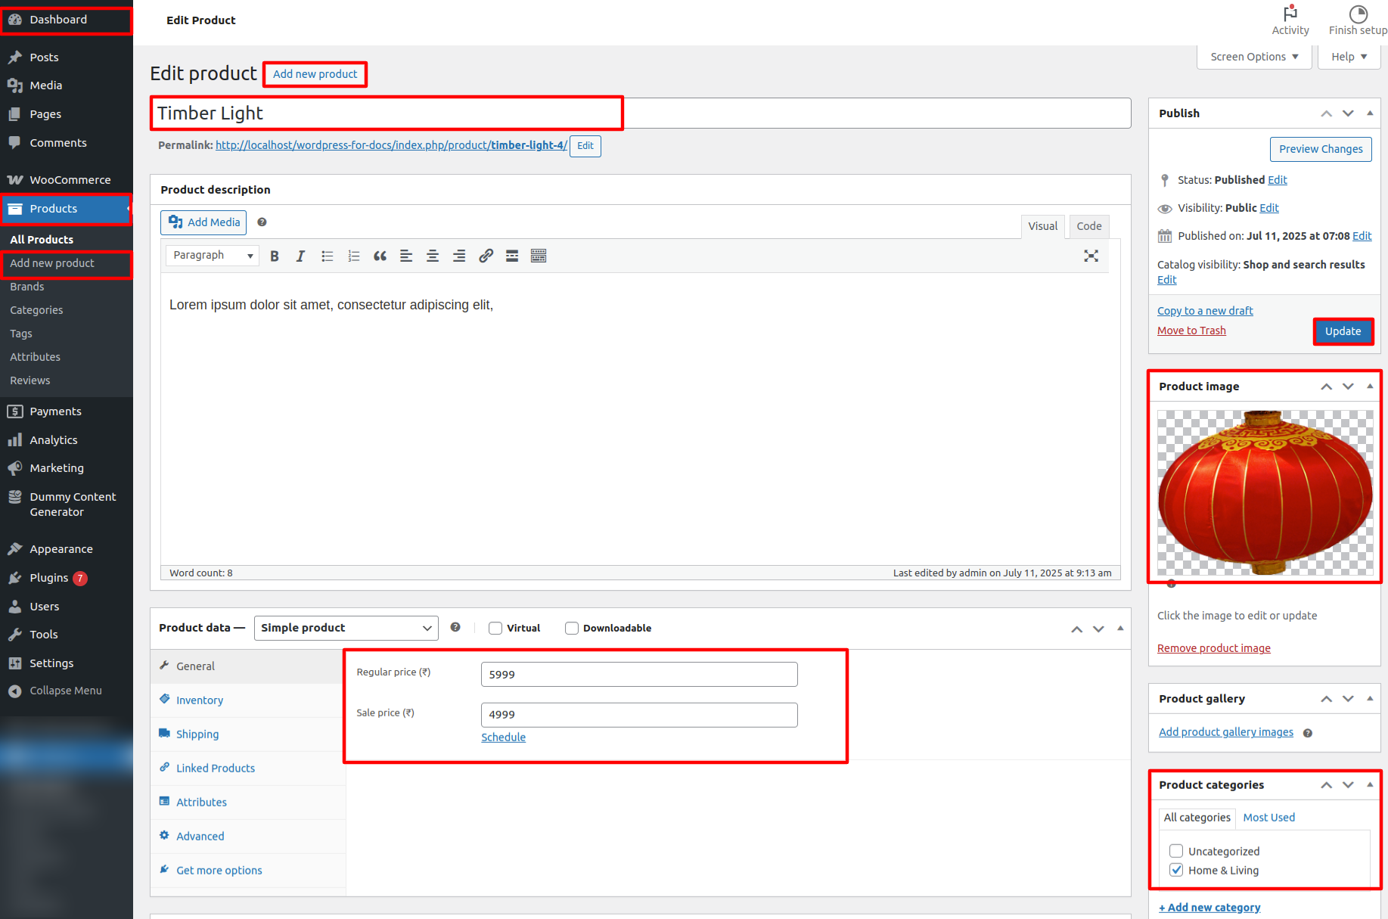
Task: Check the Virtual product checkbox
Action: point(495,628)
